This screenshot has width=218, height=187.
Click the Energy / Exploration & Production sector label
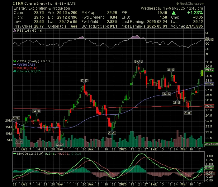(42, 8)
